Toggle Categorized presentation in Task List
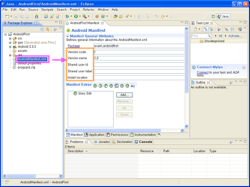The height and width of the screenshot is (187, 250). click(206, 30)
